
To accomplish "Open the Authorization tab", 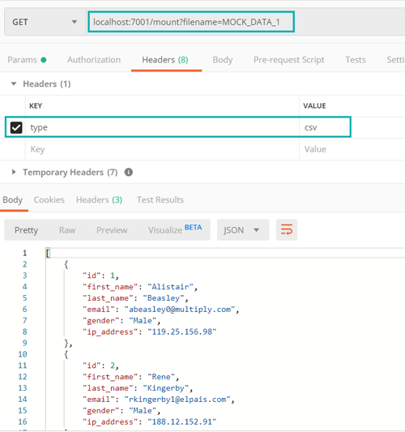I will click(94, 60).
